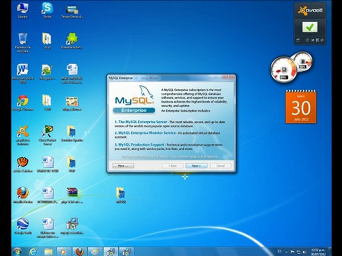Select the PHP folder on desktop
This screenshot has height=256, width=342.
(x=72, y=165)
